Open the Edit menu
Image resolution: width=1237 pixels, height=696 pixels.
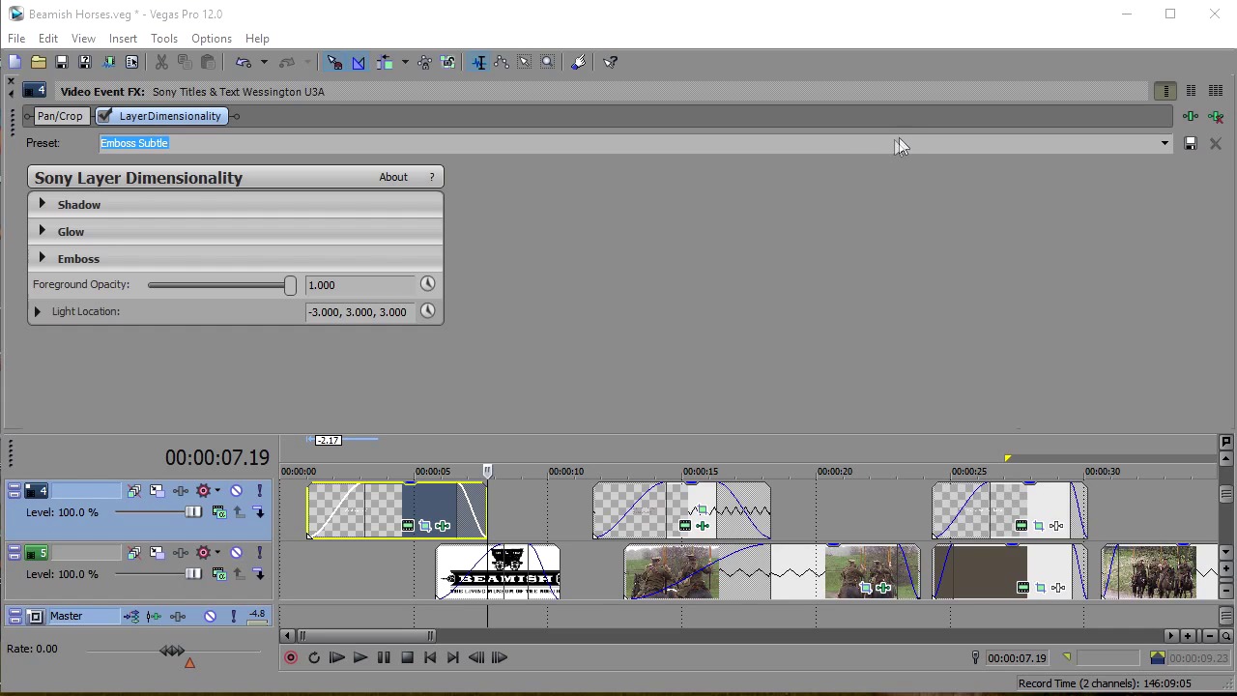48,39
